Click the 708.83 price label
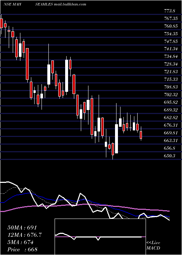Image resolution: width=182 pixels, height=255 pixels. (171, 87)
